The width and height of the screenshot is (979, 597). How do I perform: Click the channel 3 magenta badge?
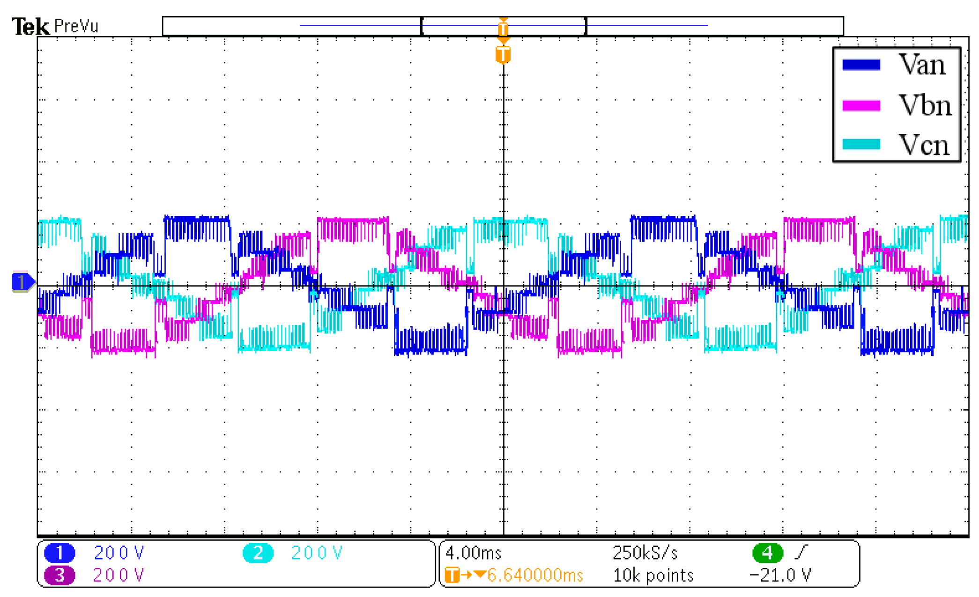pos(59,575)
